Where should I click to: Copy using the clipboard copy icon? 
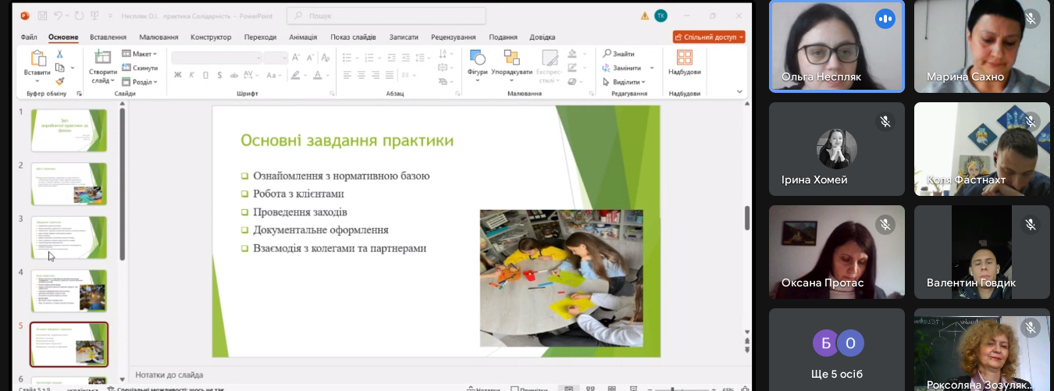[59, 68]
